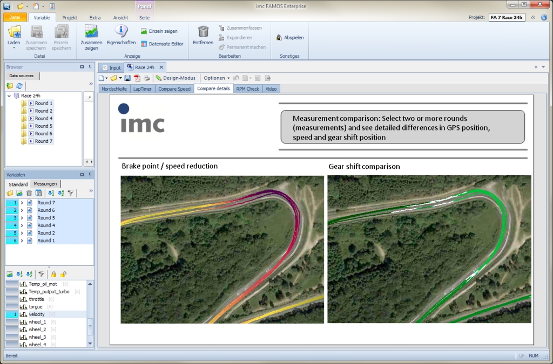
Task: Click Einzeln zeigen in the ribbon
Action: (x=159, y=31)
